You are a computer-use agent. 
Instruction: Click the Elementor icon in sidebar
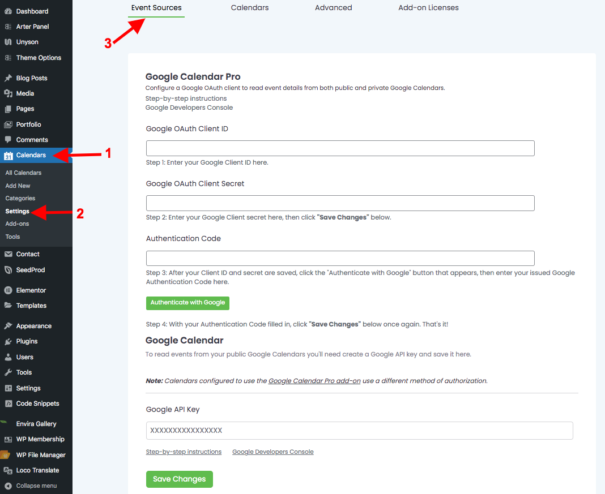point(8,290)
